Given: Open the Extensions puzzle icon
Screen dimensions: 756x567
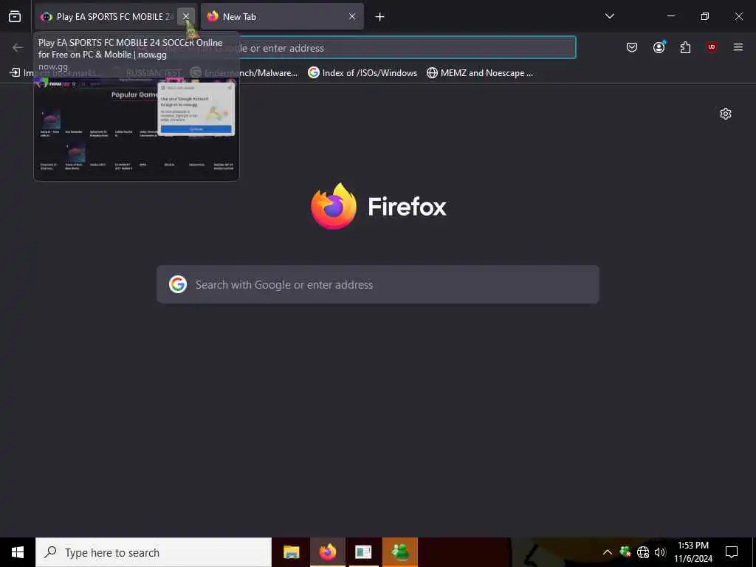Looking at the screenshot, I should (x=685, y=47).
